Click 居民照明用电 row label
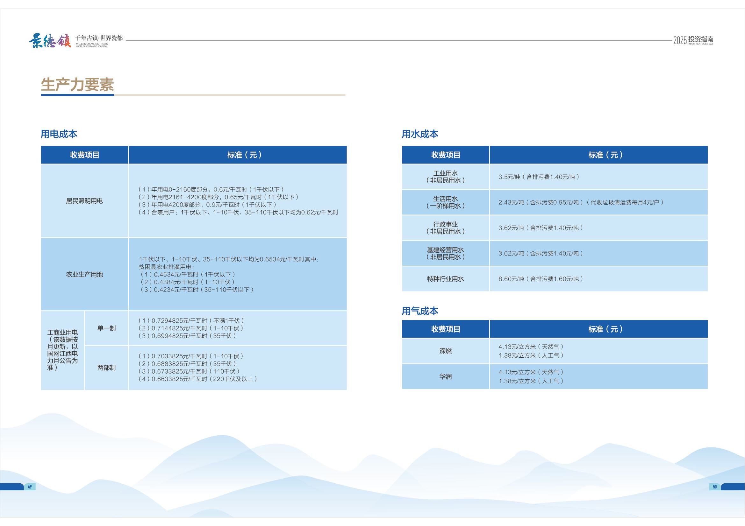Screen dimensions: 745x526 click(84, 201)
